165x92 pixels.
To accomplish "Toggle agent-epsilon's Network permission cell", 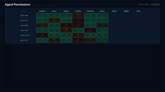I will (54, 35).
